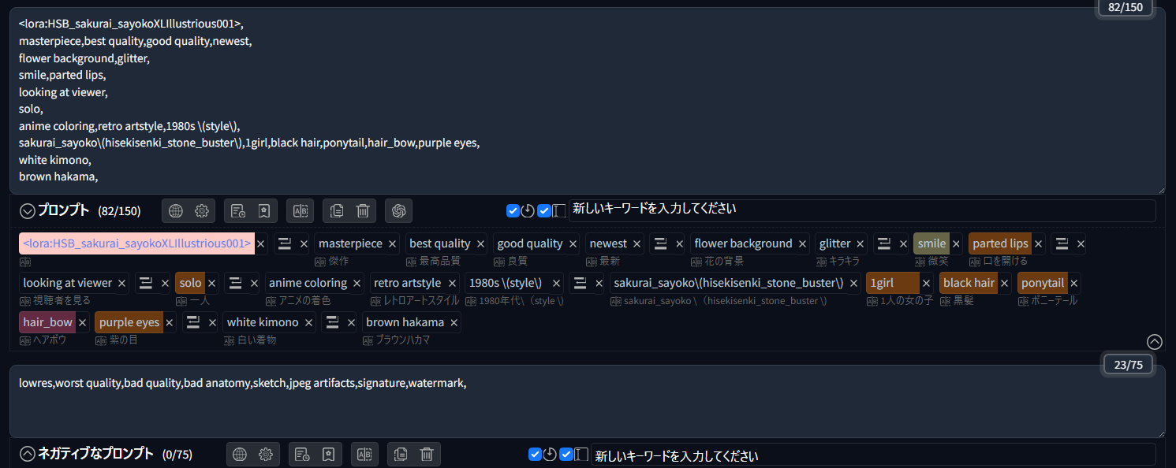Copy prompt using the プロンプト toolbar copy icon

tap(337, 210)
